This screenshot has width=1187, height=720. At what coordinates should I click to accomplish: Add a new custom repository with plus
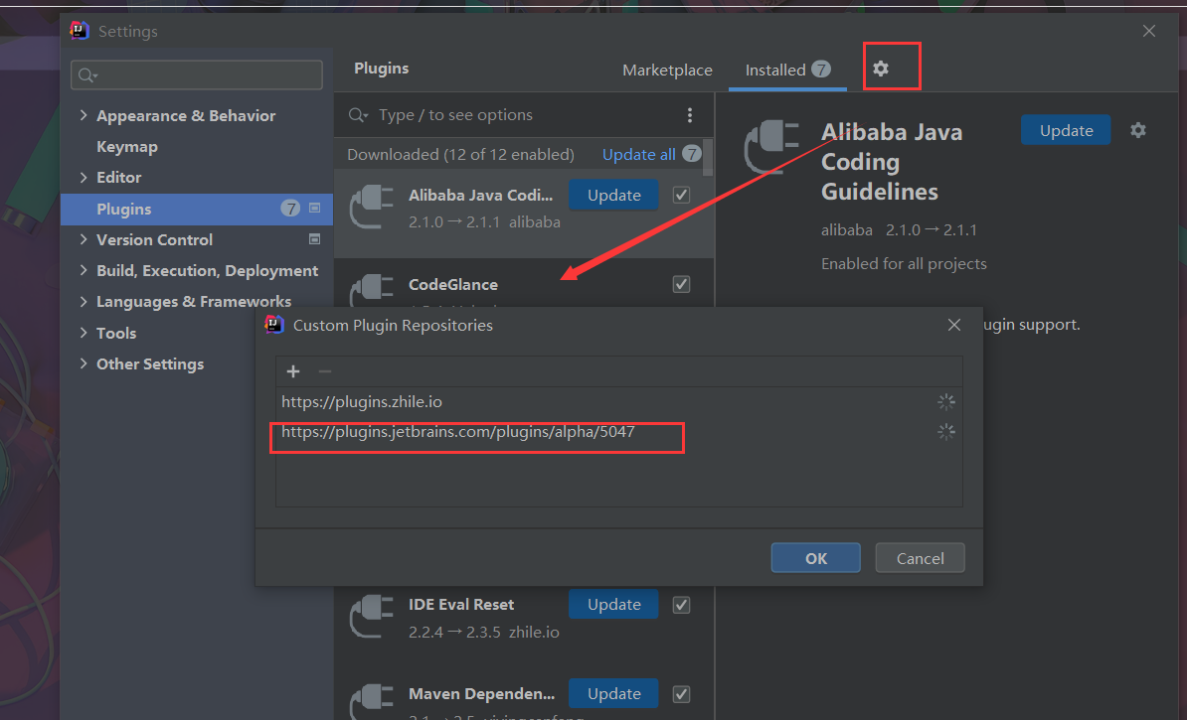coord(293,371)
